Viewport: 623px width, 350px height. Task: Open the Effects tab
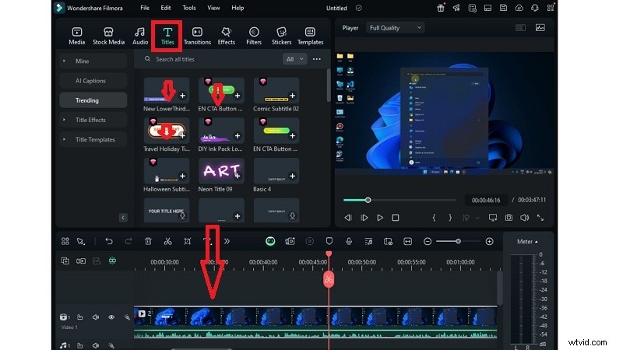[x=226, y=36]
